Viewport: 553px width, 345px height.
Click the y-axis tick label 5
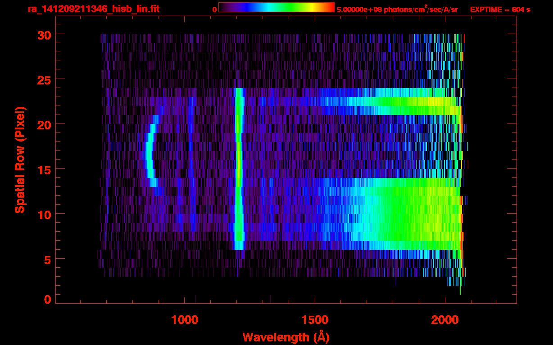tap(47, 259)
